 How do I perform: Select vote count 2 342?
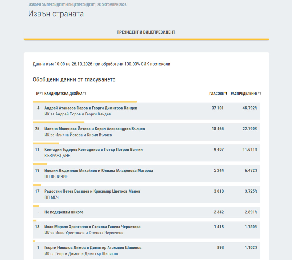(x=219, y=212)
